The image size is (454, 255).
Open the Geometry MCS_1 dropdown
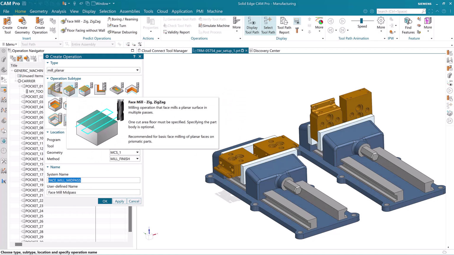(137, 152)
